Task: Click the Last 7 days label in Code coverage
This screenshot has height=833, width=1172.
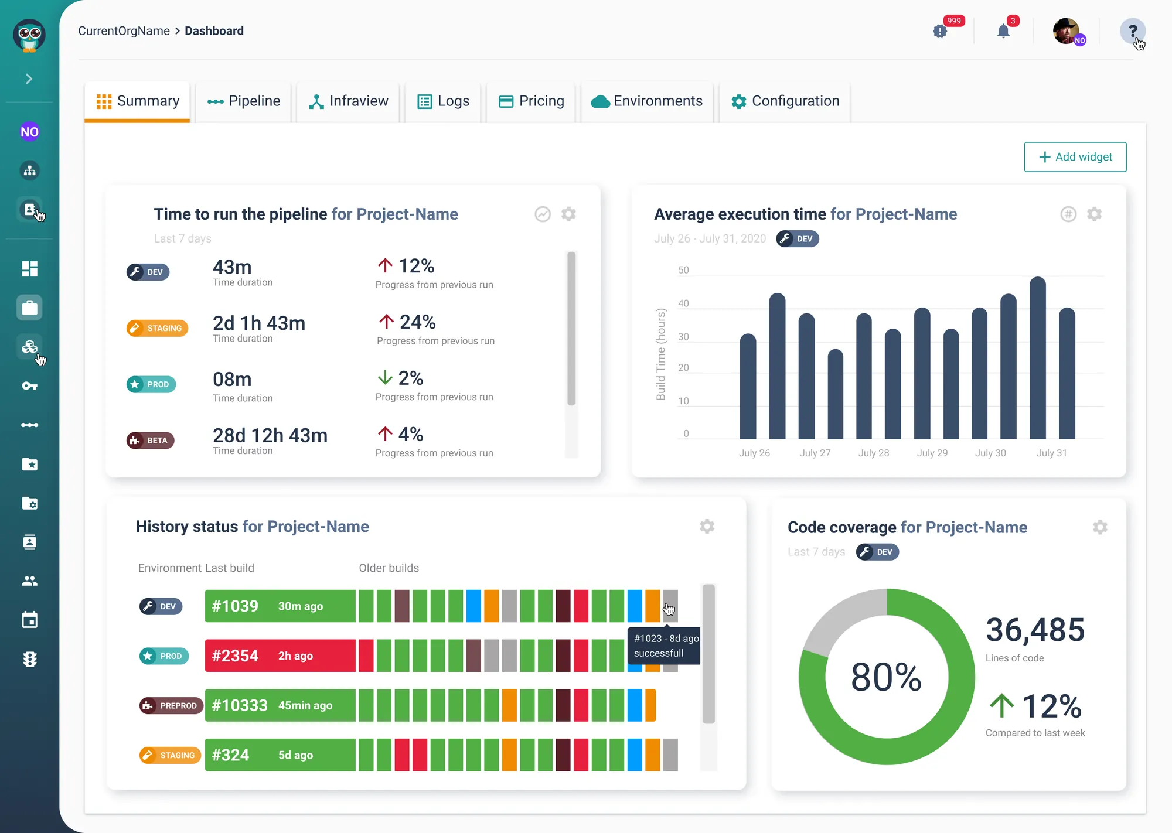Action: coord(816,552)
